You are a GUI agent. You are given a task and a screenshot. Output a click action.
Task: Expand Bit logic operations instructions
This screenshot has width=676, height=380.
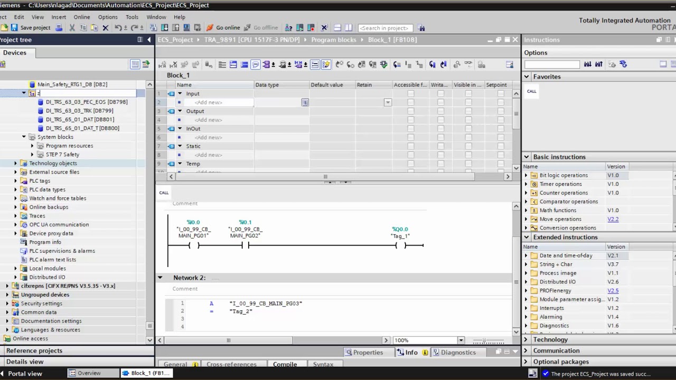point(526,175)
